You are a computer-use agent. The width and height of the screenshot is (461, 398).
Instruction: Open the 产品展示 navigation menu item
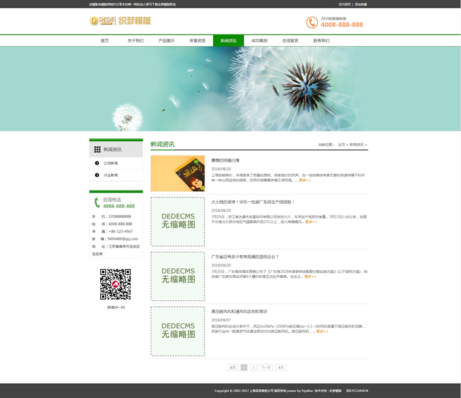coord(166,41)
